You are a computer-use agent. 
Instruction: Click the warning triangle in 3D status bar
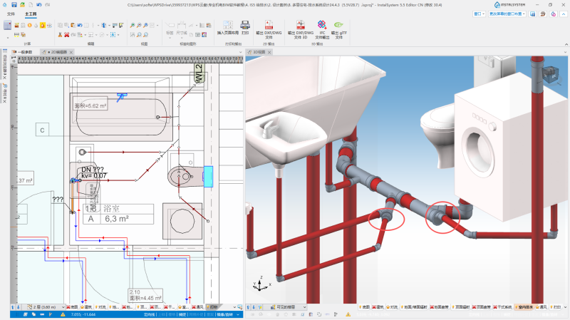pyautogui.click(x=348, y=314)
